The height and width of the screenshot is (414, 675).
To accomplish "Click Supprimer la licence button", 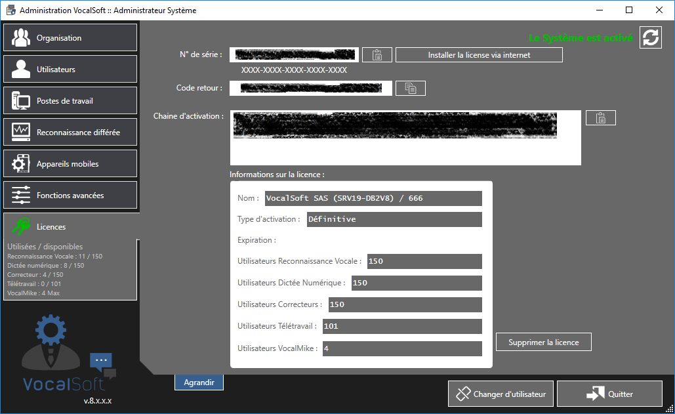I will coord(544,342).
